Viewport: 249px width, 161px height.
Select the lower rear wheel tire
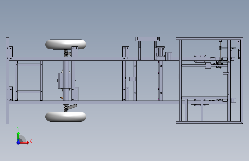pos(66,117)
